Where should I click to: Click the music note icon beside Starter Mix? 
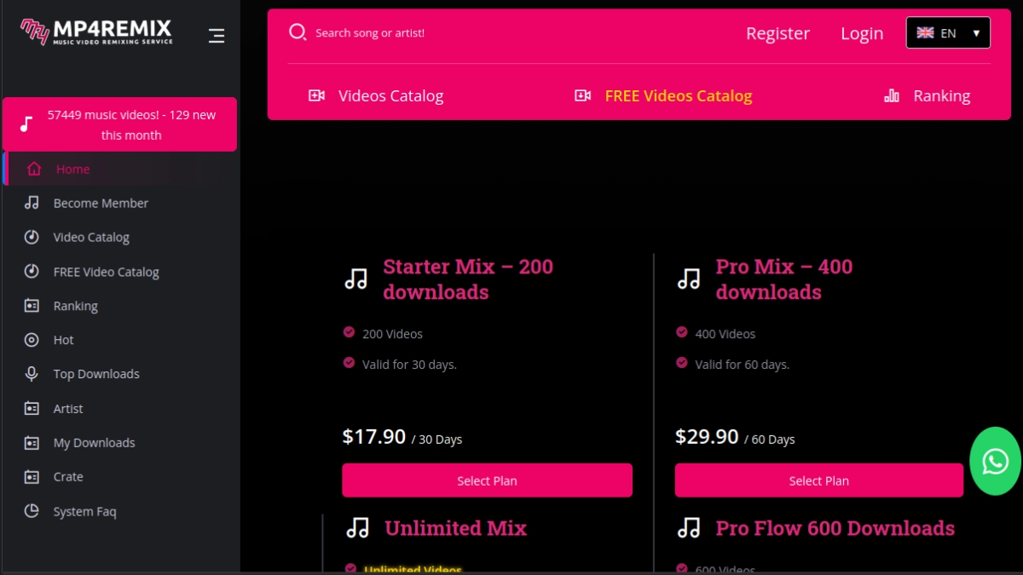(x=355, y=279)
